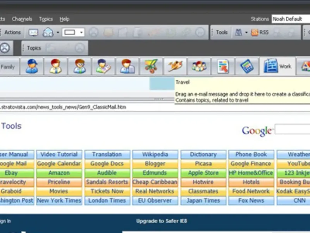This screenshot has width=310, height=233.
Task: Open the Edmunds link
Action: [155, 173]
